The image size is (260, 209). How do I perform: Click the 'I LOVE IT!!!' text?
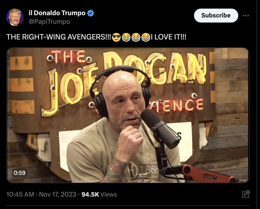coord(169,37)
